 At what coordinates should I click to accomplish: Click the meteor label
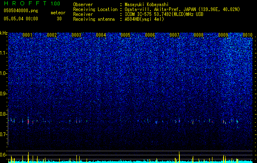click(58, 13)
